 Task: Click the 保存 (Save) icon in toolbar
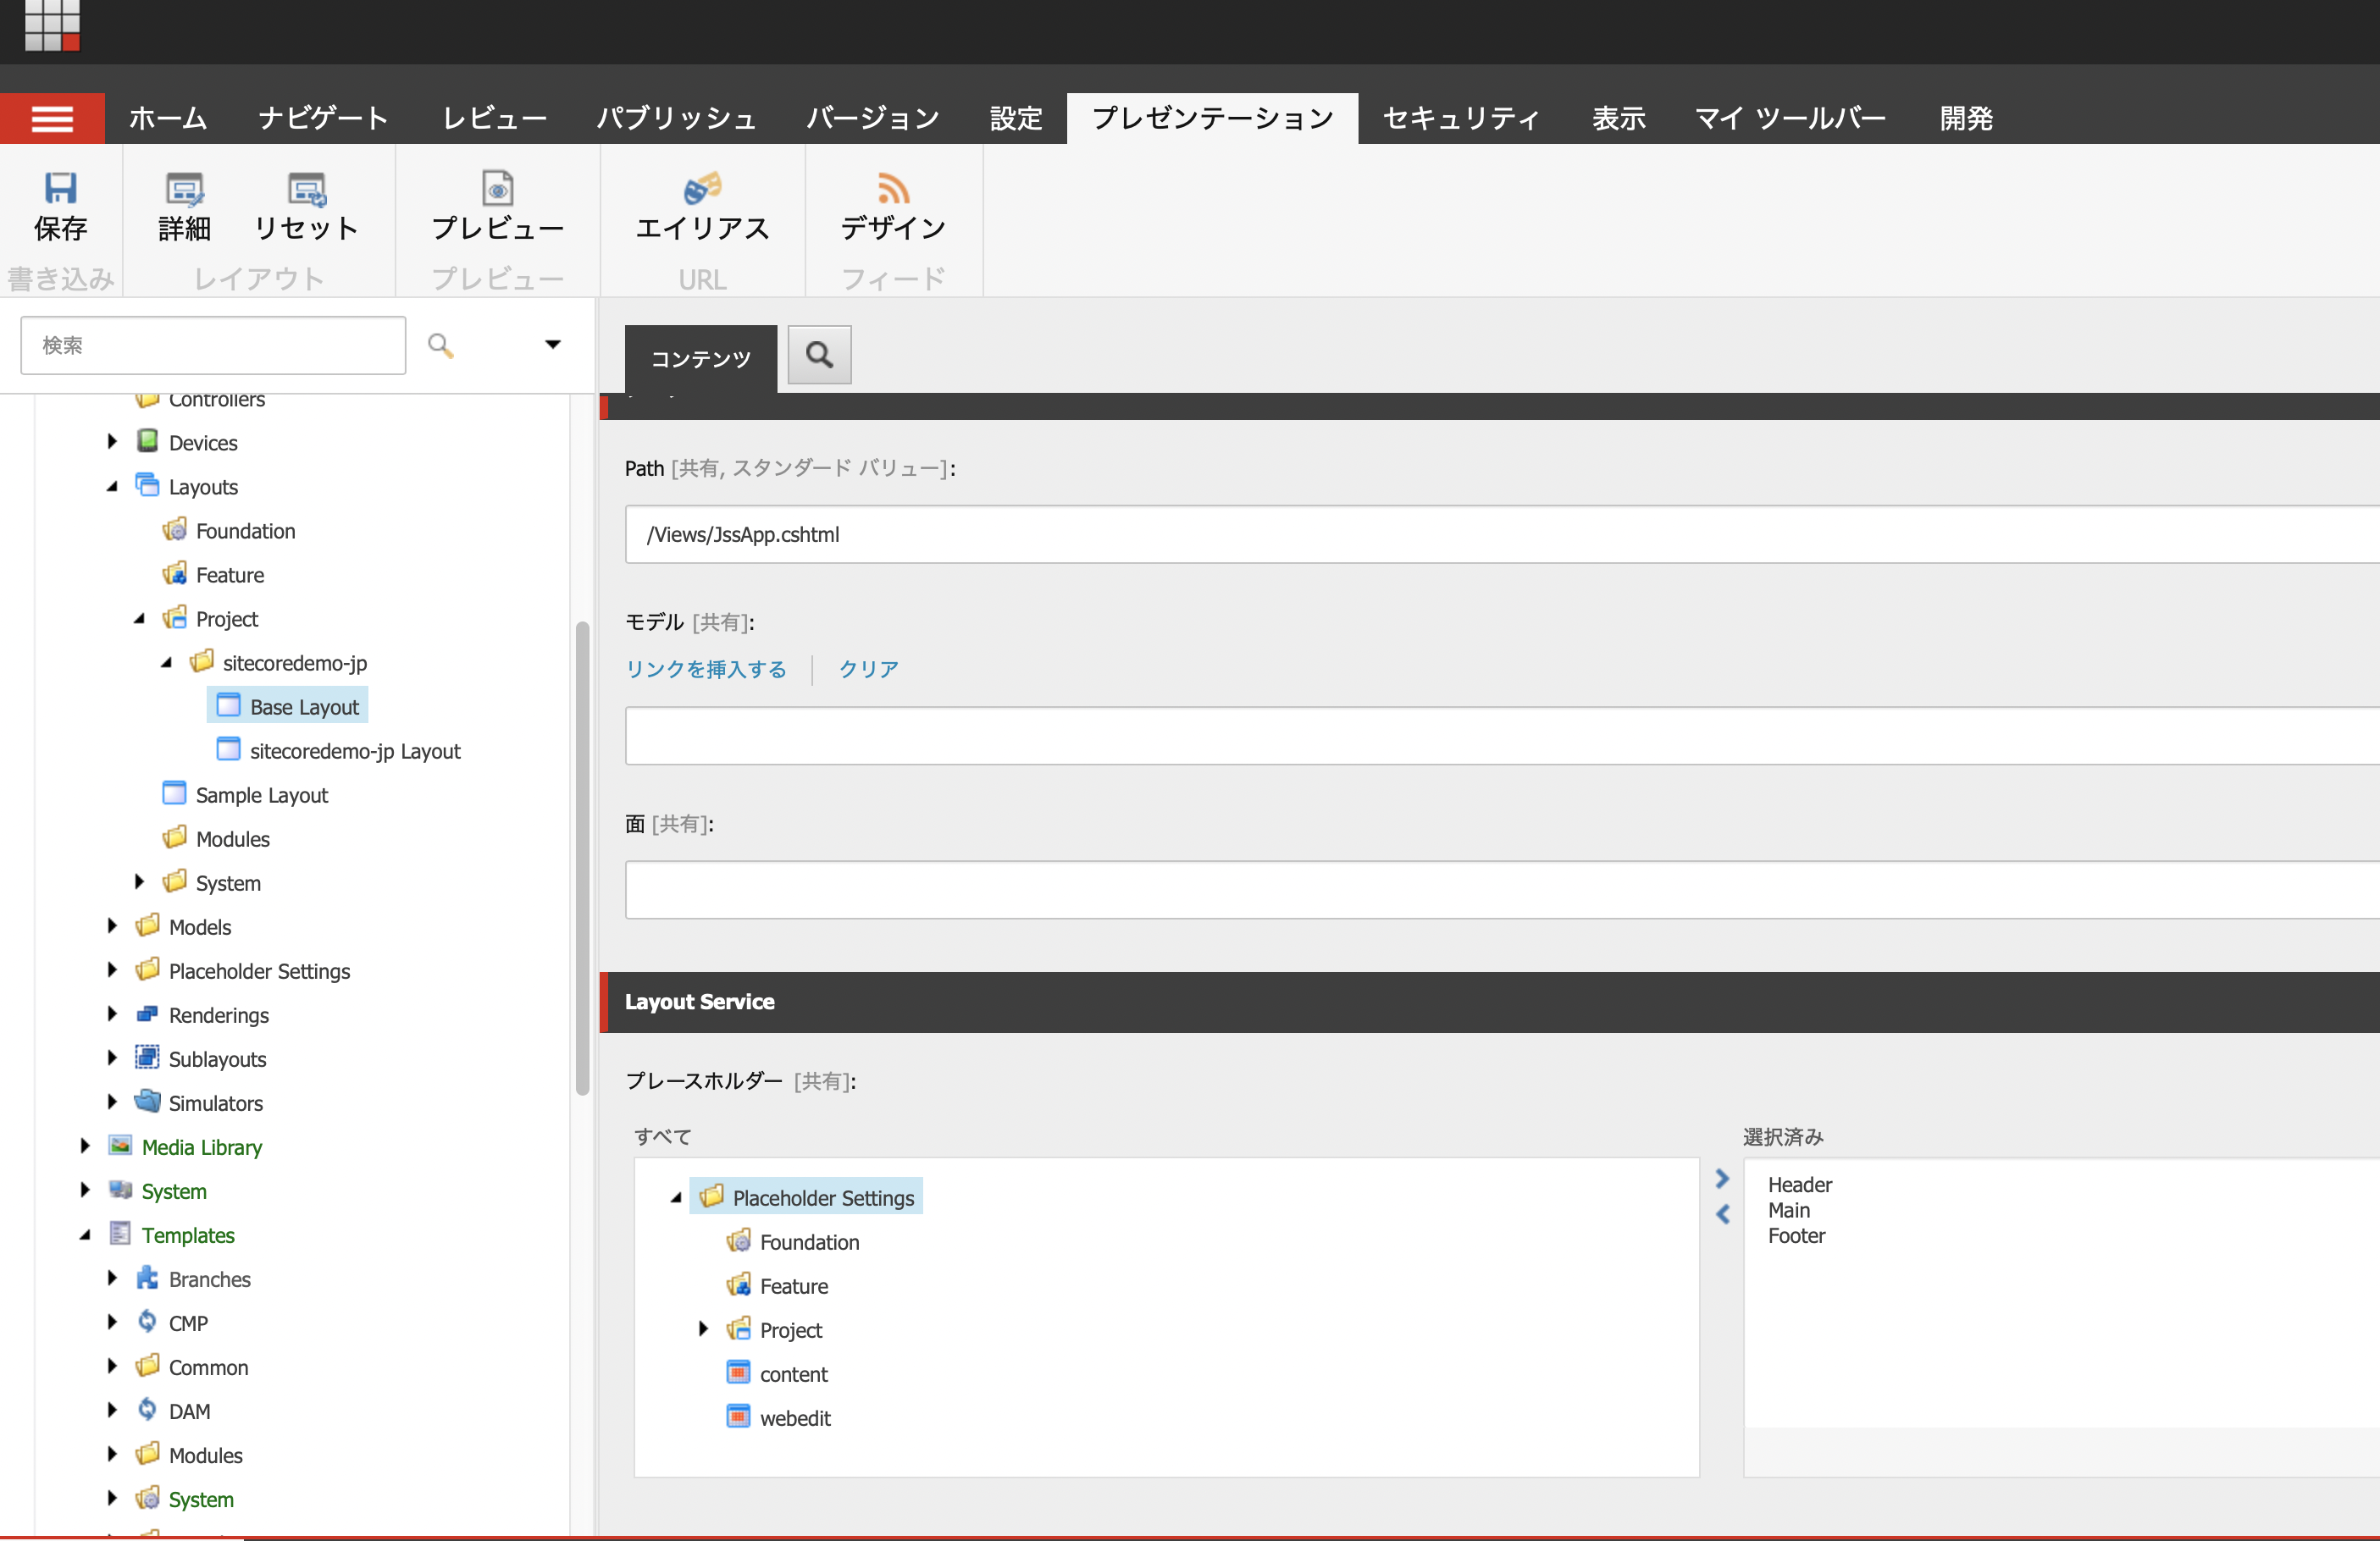(x=63, y=203)
